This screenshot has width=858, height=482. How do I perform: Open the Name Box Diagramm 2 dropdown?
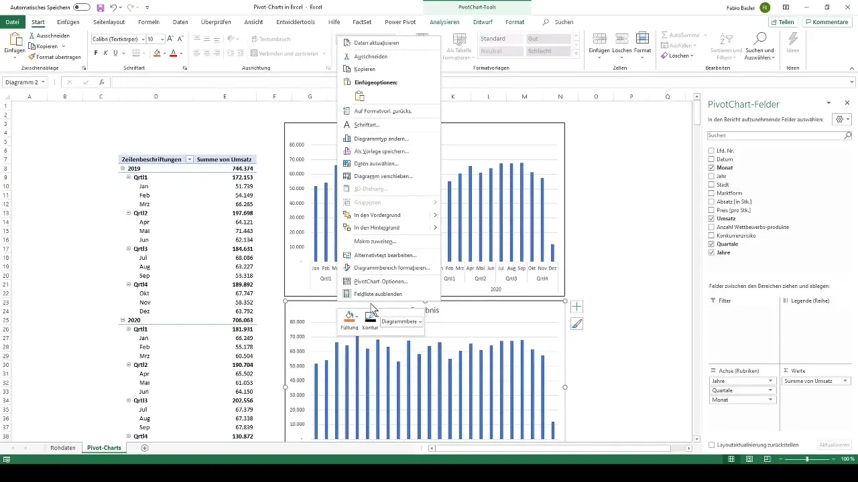tap(43, 82)
